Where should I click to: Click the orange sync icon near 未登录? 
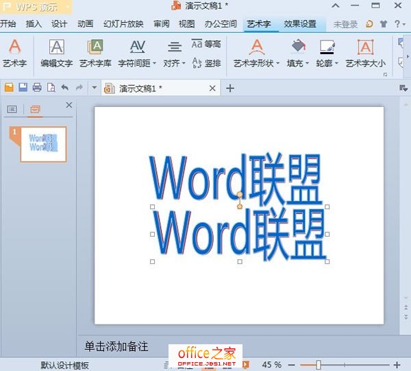[x=369, y=24]
